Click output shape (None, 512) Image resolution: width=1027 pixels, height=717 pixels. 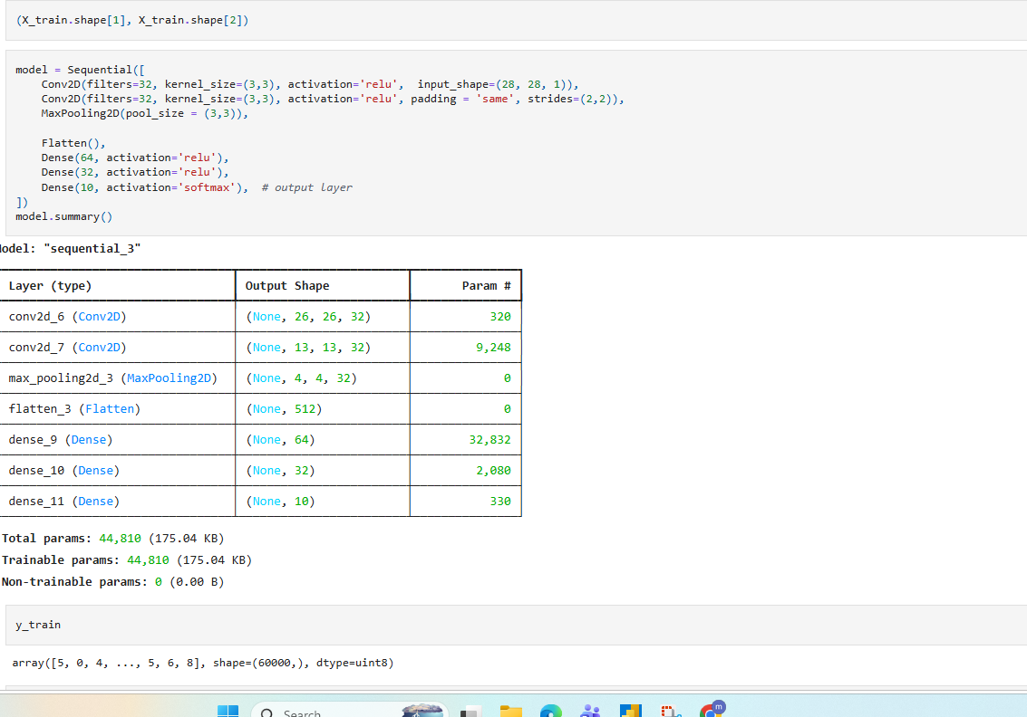point(284,409)
